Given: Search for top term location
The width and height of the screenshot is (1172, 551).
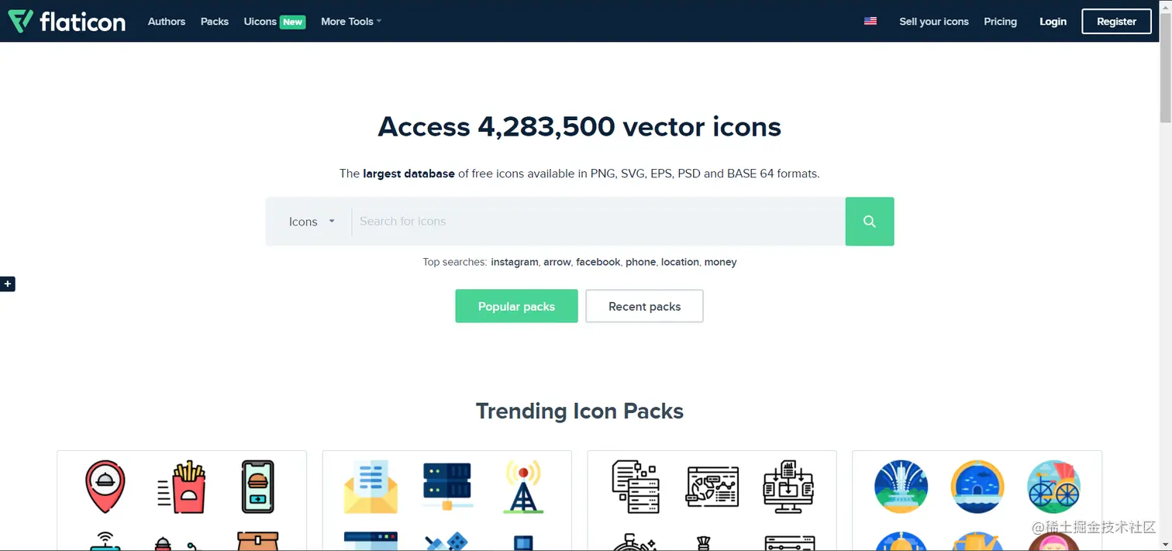Looking at the screenshot, I should (x=681, y=262).
